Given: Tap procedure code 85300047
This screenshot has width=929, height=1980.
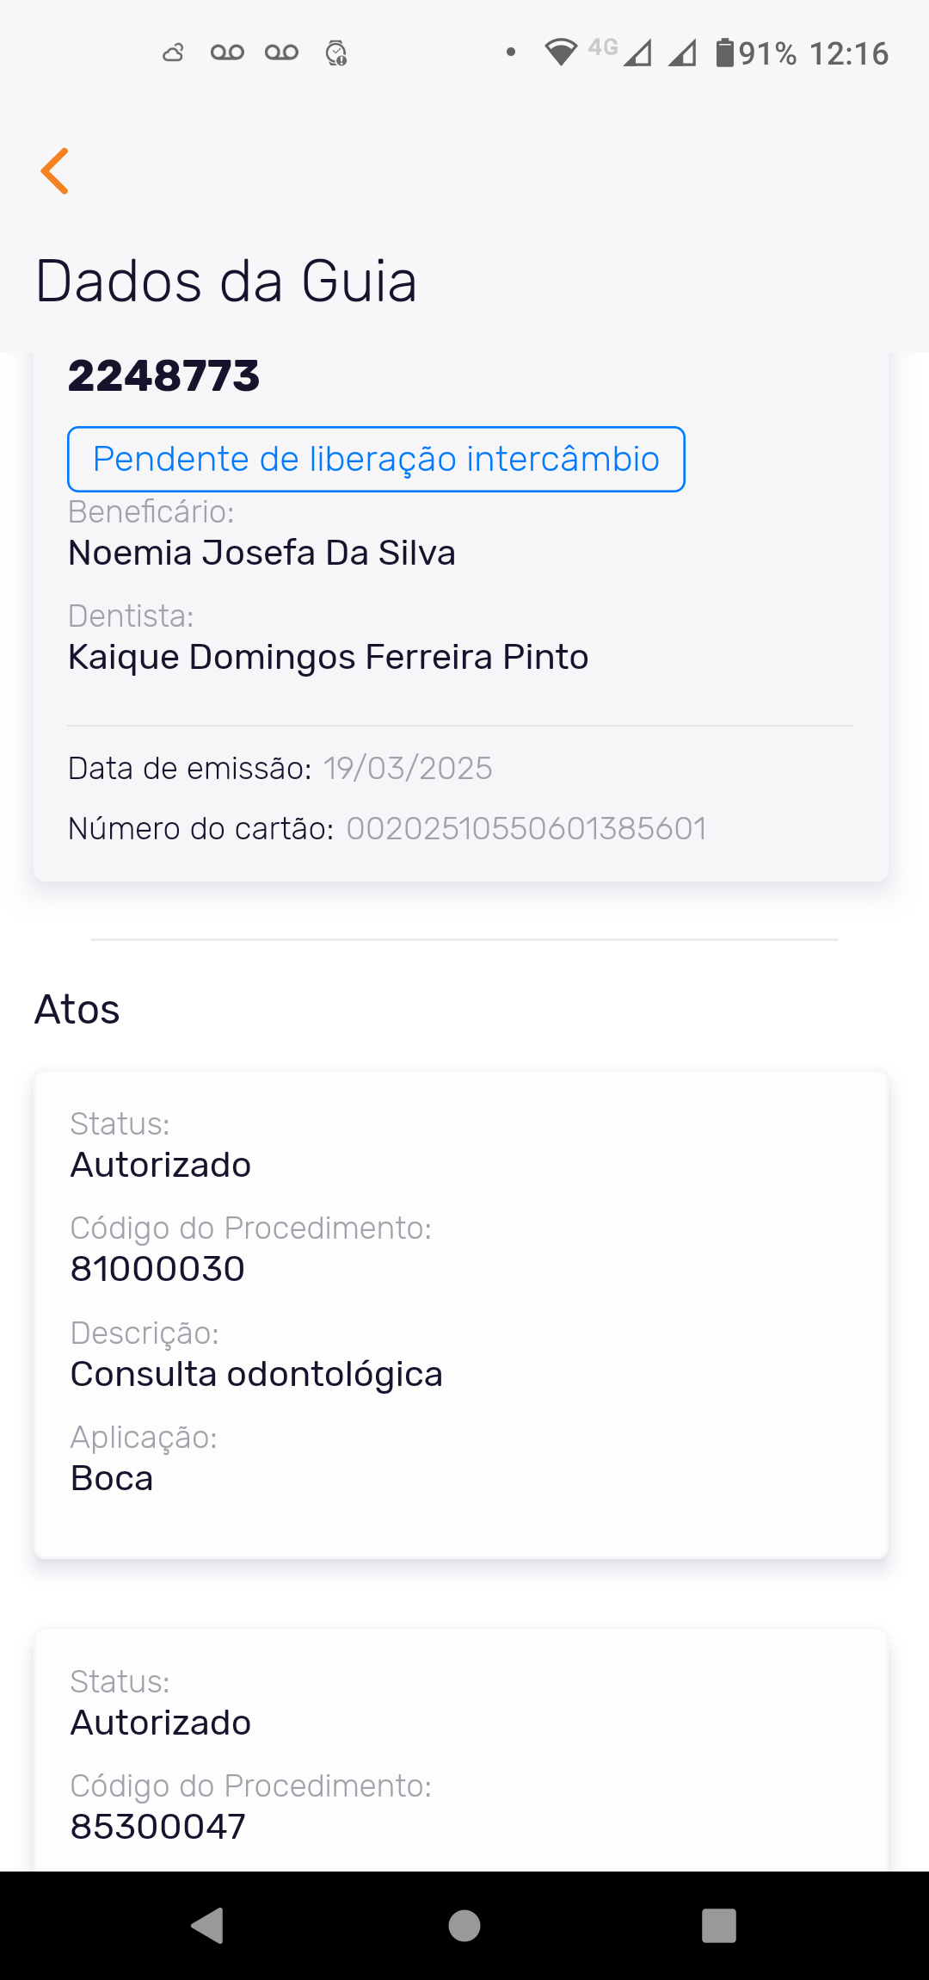Looking at the screenshot, I should (157, 1826).
